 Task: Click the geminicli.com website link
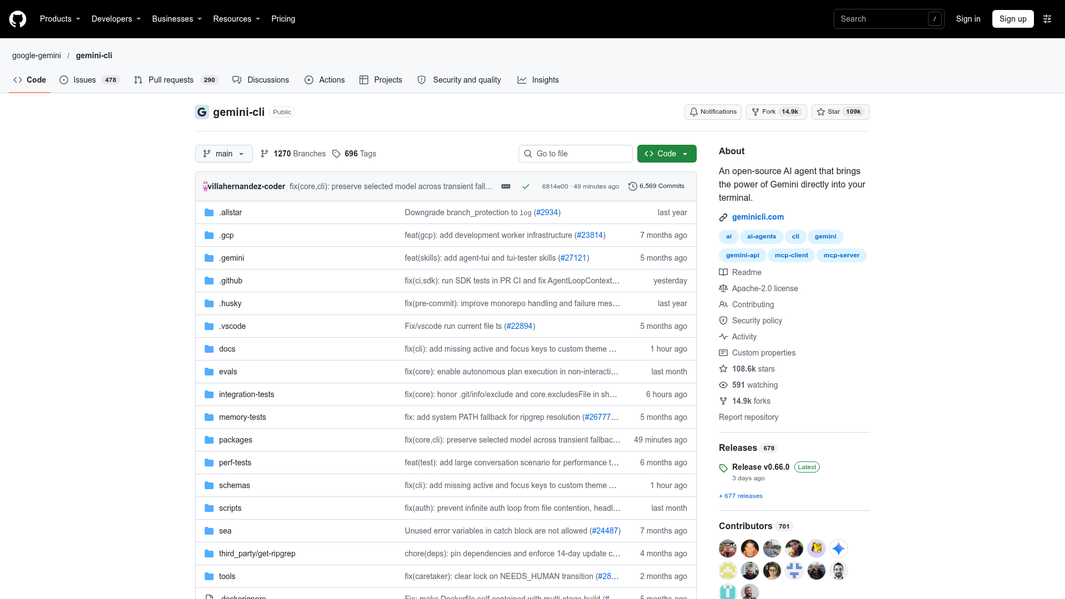(x=758, y=217)
